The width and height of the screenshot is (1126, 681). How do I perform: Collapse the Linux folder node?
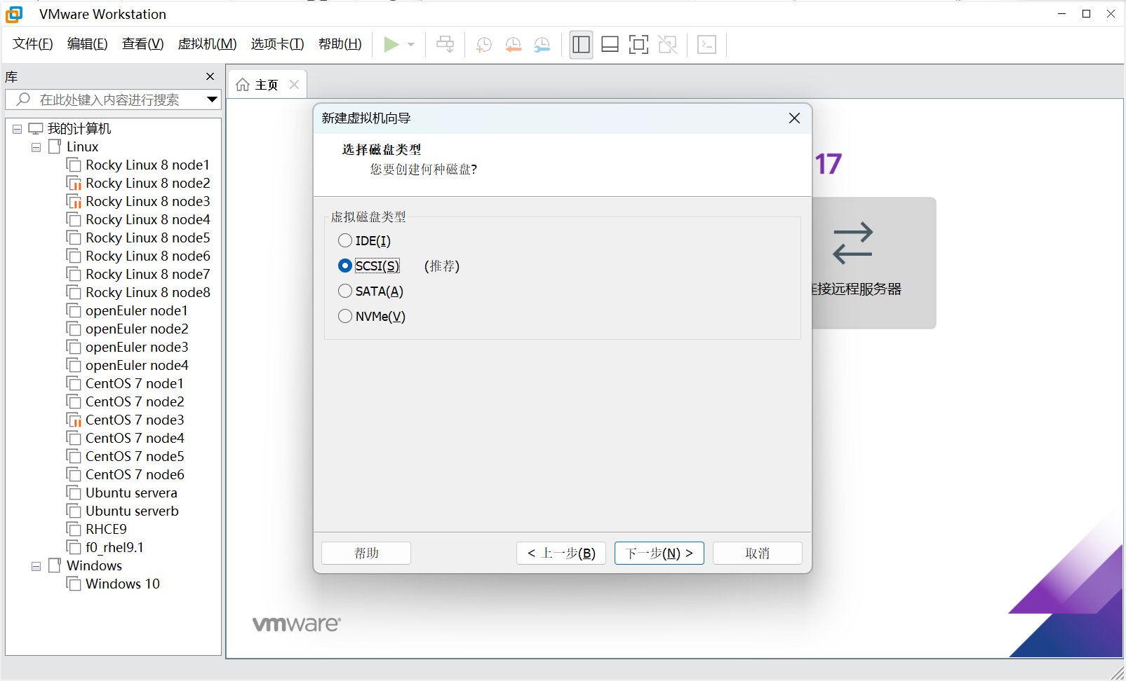[36, 147]
